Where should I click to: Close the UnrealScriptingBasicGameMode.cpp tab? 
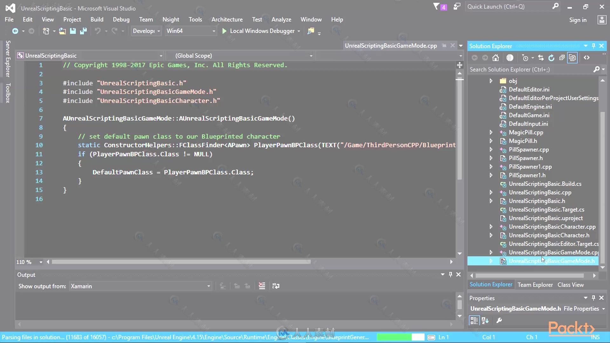pos(453,45)
